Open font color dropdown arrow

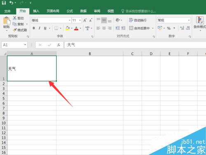pos(80,28)
